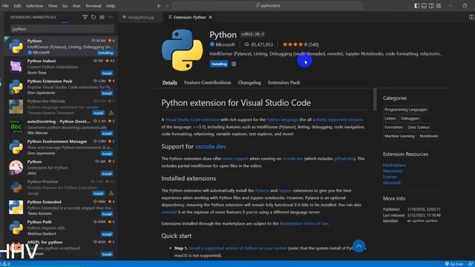Open the Terminal menu
The image size is (475, 267).
click(94, 6)
